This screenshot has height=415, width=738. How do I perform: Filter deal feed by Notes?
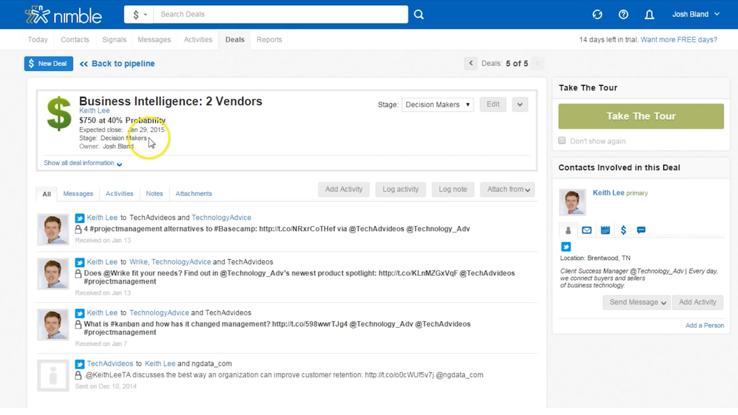pyautogui.click(x=155, y=194)
